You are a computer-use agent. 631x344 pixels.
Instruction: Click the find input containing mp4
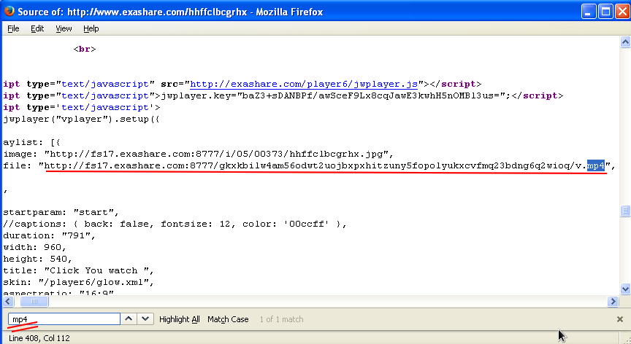pos(64,319)
